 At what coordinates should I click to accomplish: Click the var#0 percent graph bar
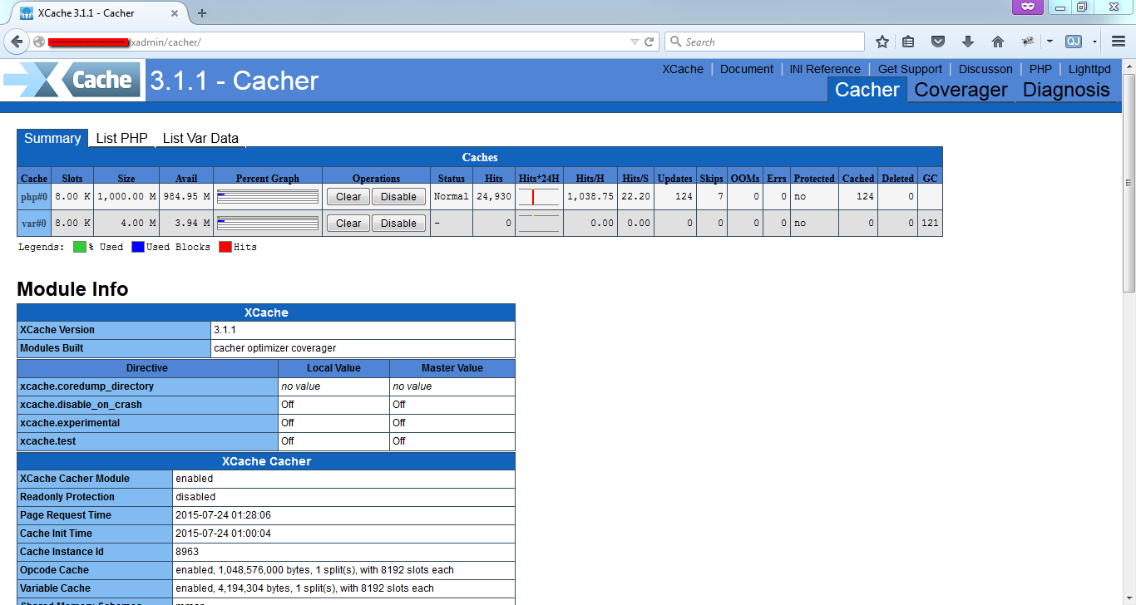pyautogui.click(x=268, y=223)
